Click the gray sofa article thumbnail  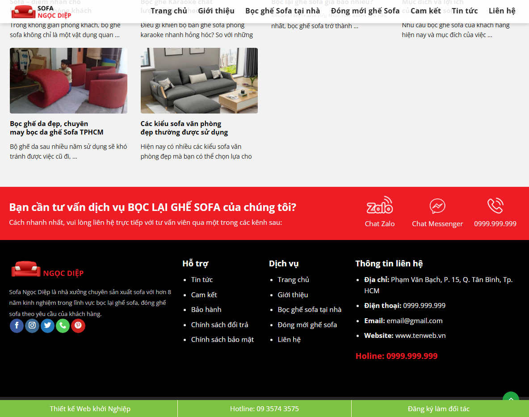pyautogui.click(x=199, y=81)
